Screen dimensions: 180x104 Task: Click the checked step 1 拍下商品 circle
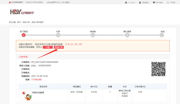tap(23, 35)
